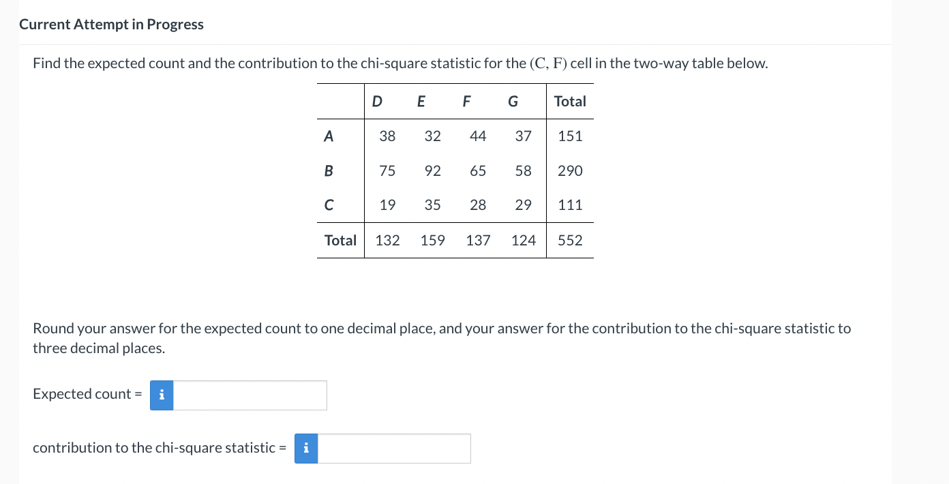The height and width of the screenshot is (484, 949).
Task: Click the Total row label in the table
Action: coord(340,240)
